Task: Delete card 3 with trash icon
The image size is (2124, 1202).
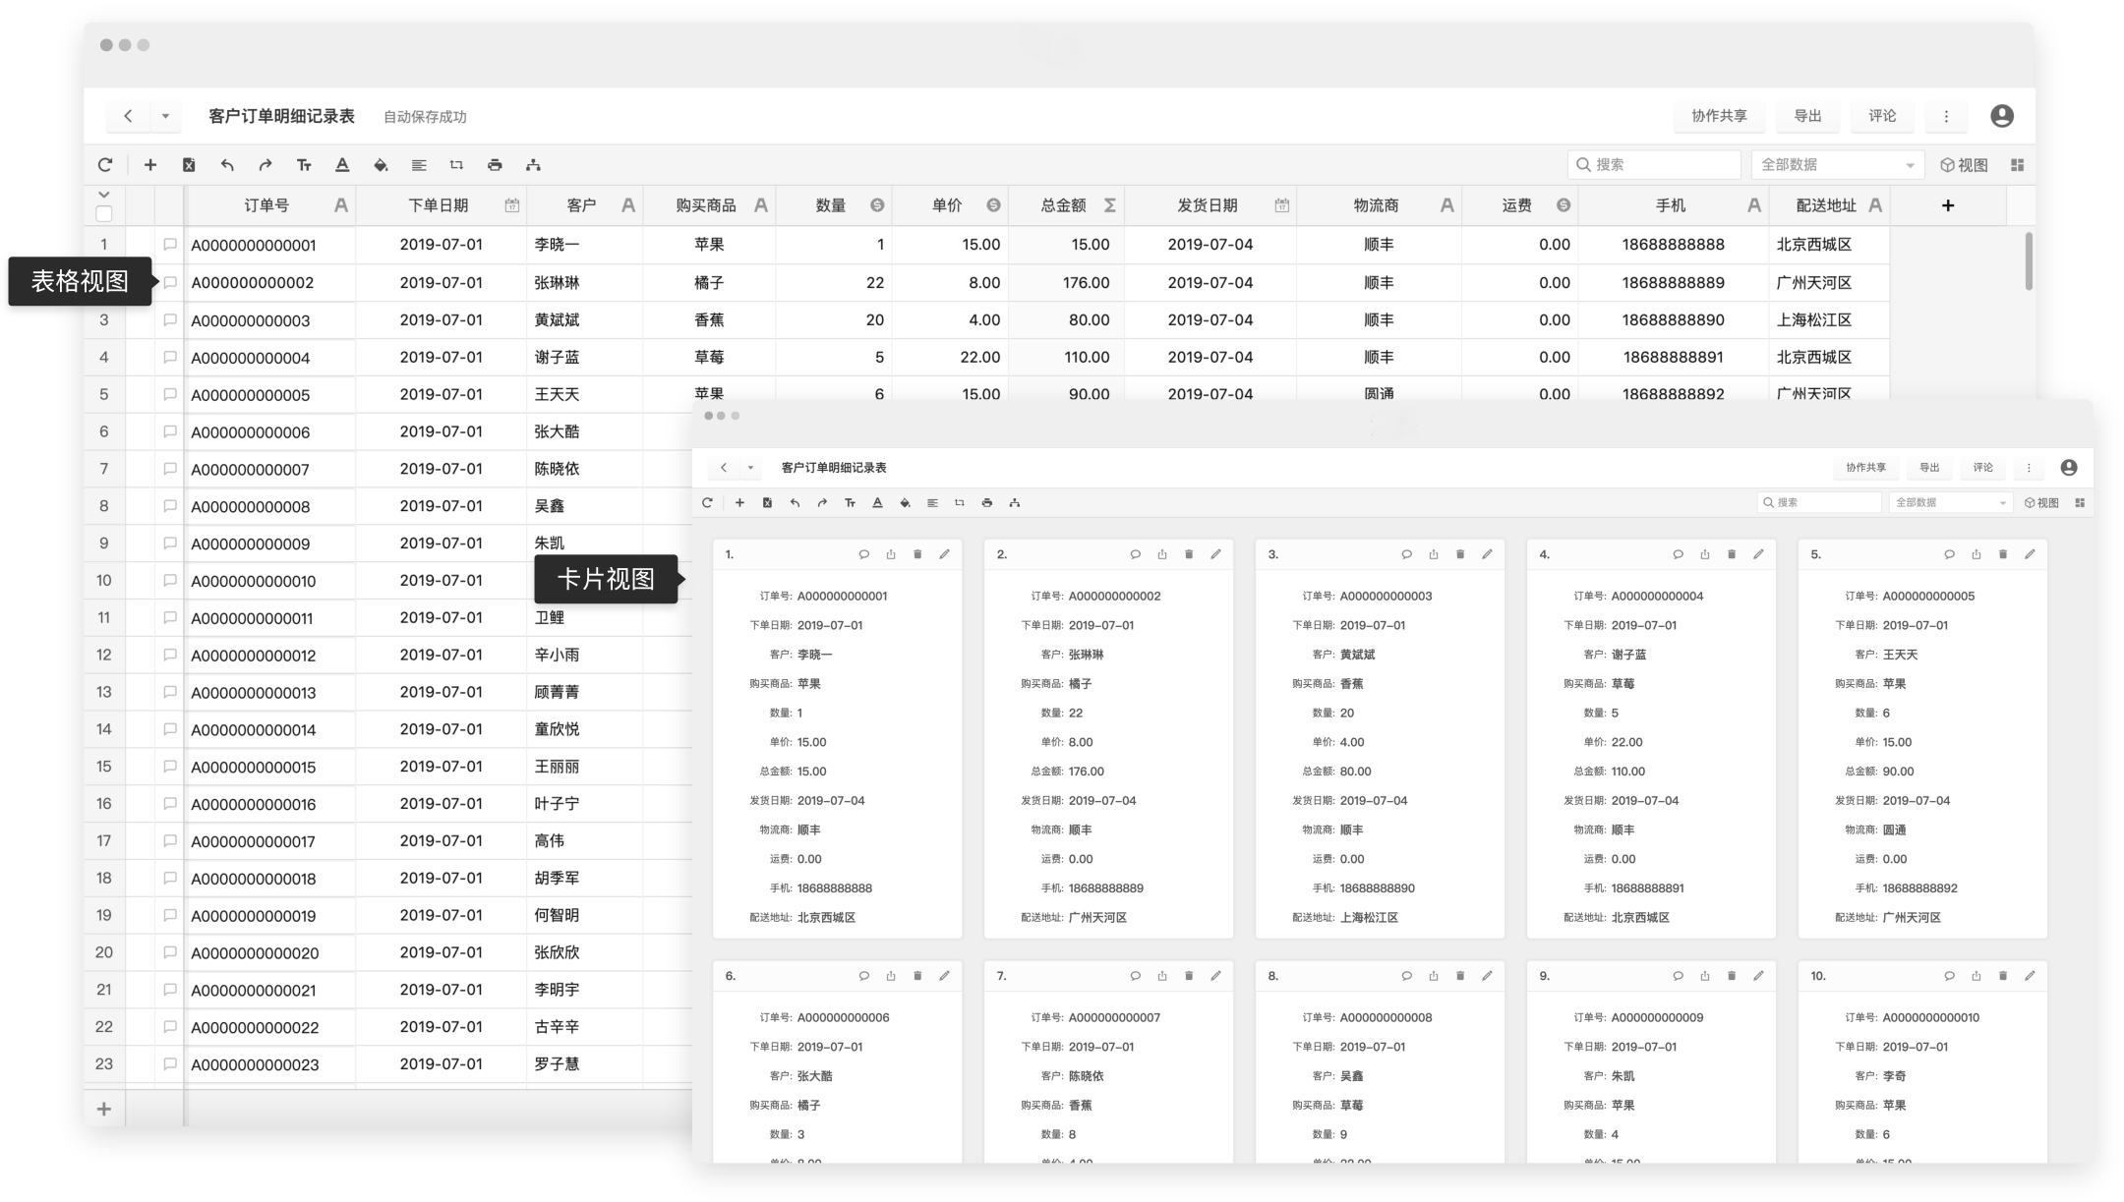Action: click(1460, 554)
